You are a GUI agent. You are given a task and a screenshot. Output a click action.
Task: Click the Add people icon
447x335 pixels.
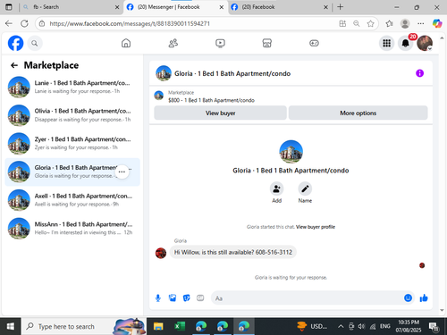(276, 188)
